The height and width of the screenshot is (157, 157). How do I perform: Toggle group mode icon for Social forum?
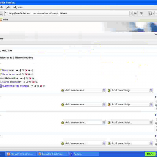tap(32, 74)
